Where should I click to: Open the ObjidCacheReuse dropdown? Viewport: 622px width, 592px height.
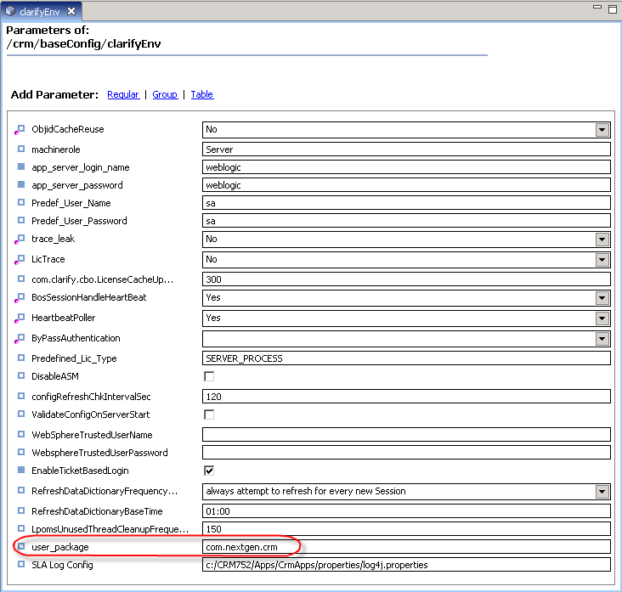pos(602,130)
